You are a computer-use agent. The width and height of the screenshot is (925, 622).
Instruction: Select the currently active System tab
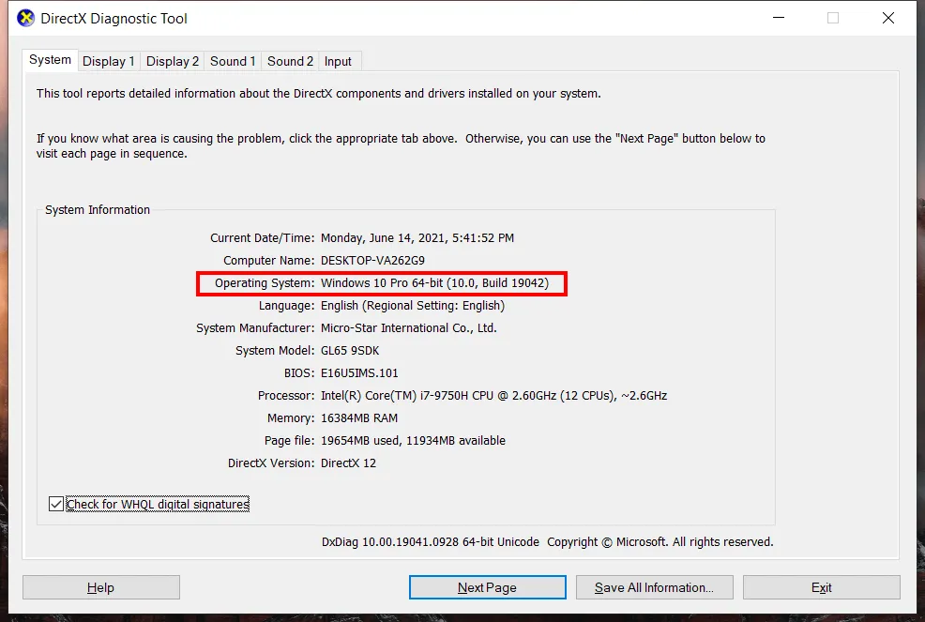(x=50, y=59)
